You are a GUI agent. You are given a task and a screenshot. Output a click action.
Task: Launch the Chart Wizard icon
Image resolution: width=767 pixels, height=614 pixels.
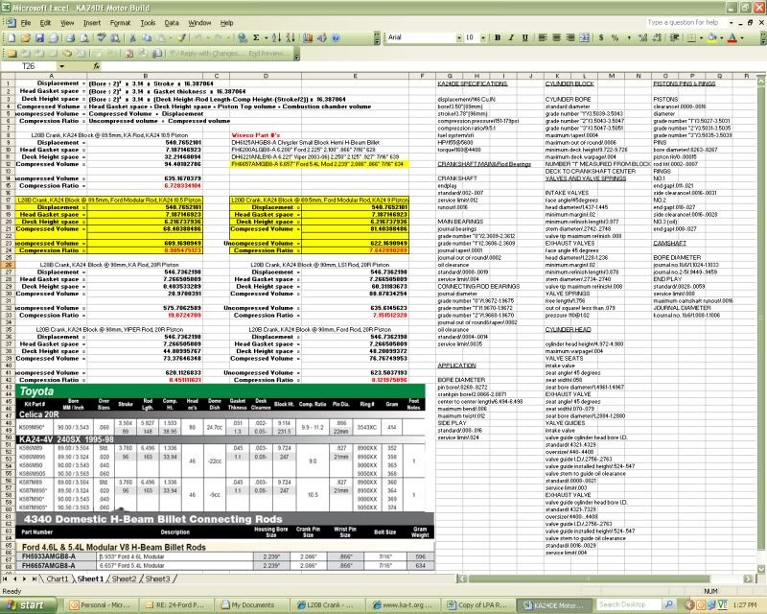click(308, 37)
